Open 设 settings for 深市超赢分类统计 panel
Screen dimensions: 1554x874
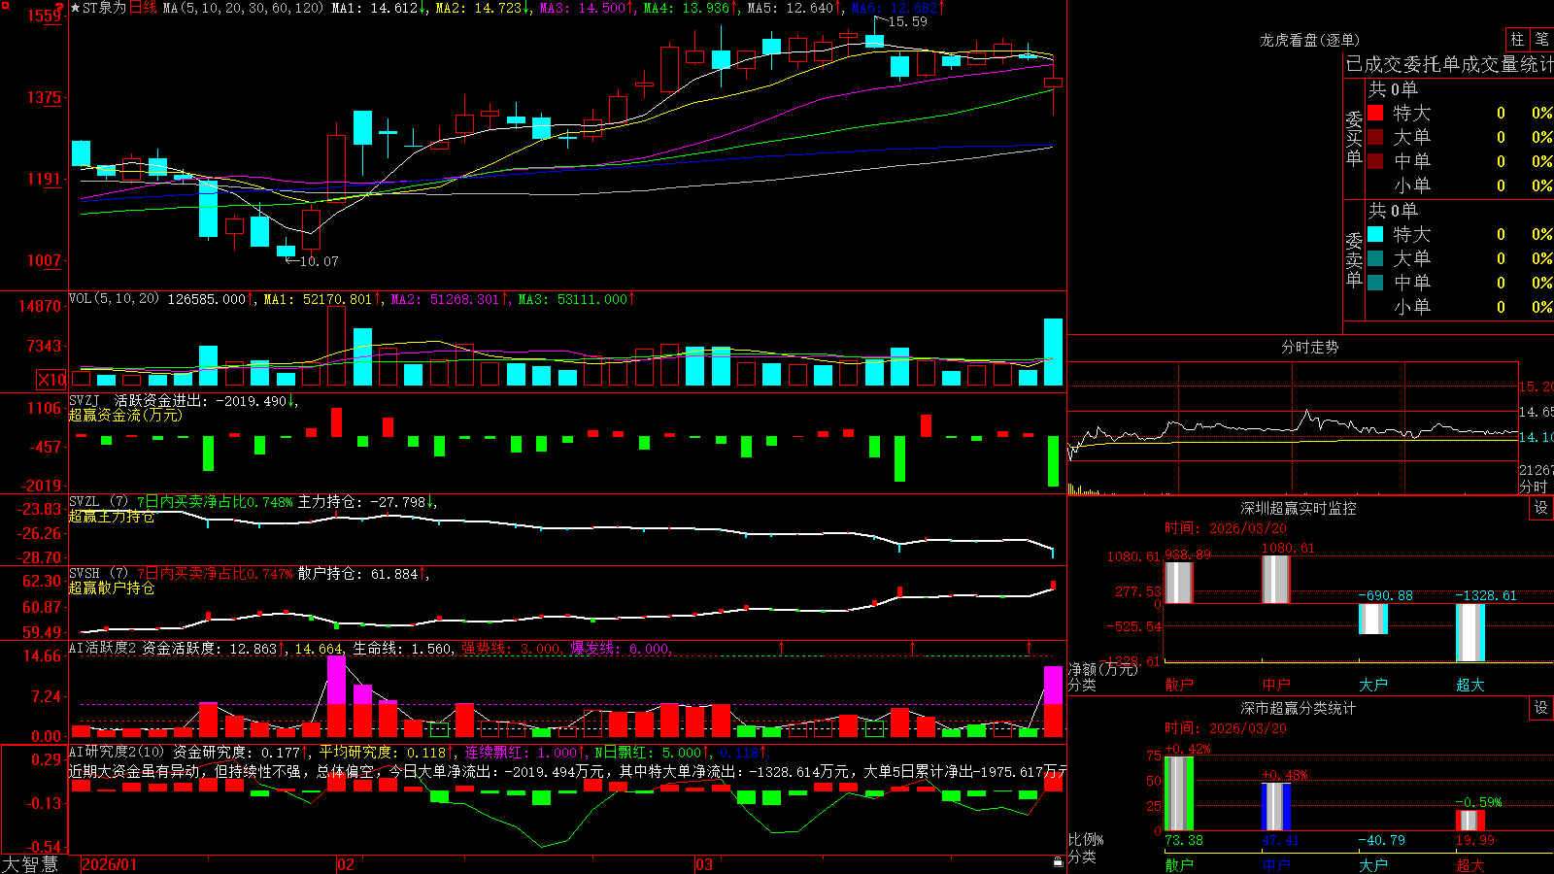click(1541, 708)
